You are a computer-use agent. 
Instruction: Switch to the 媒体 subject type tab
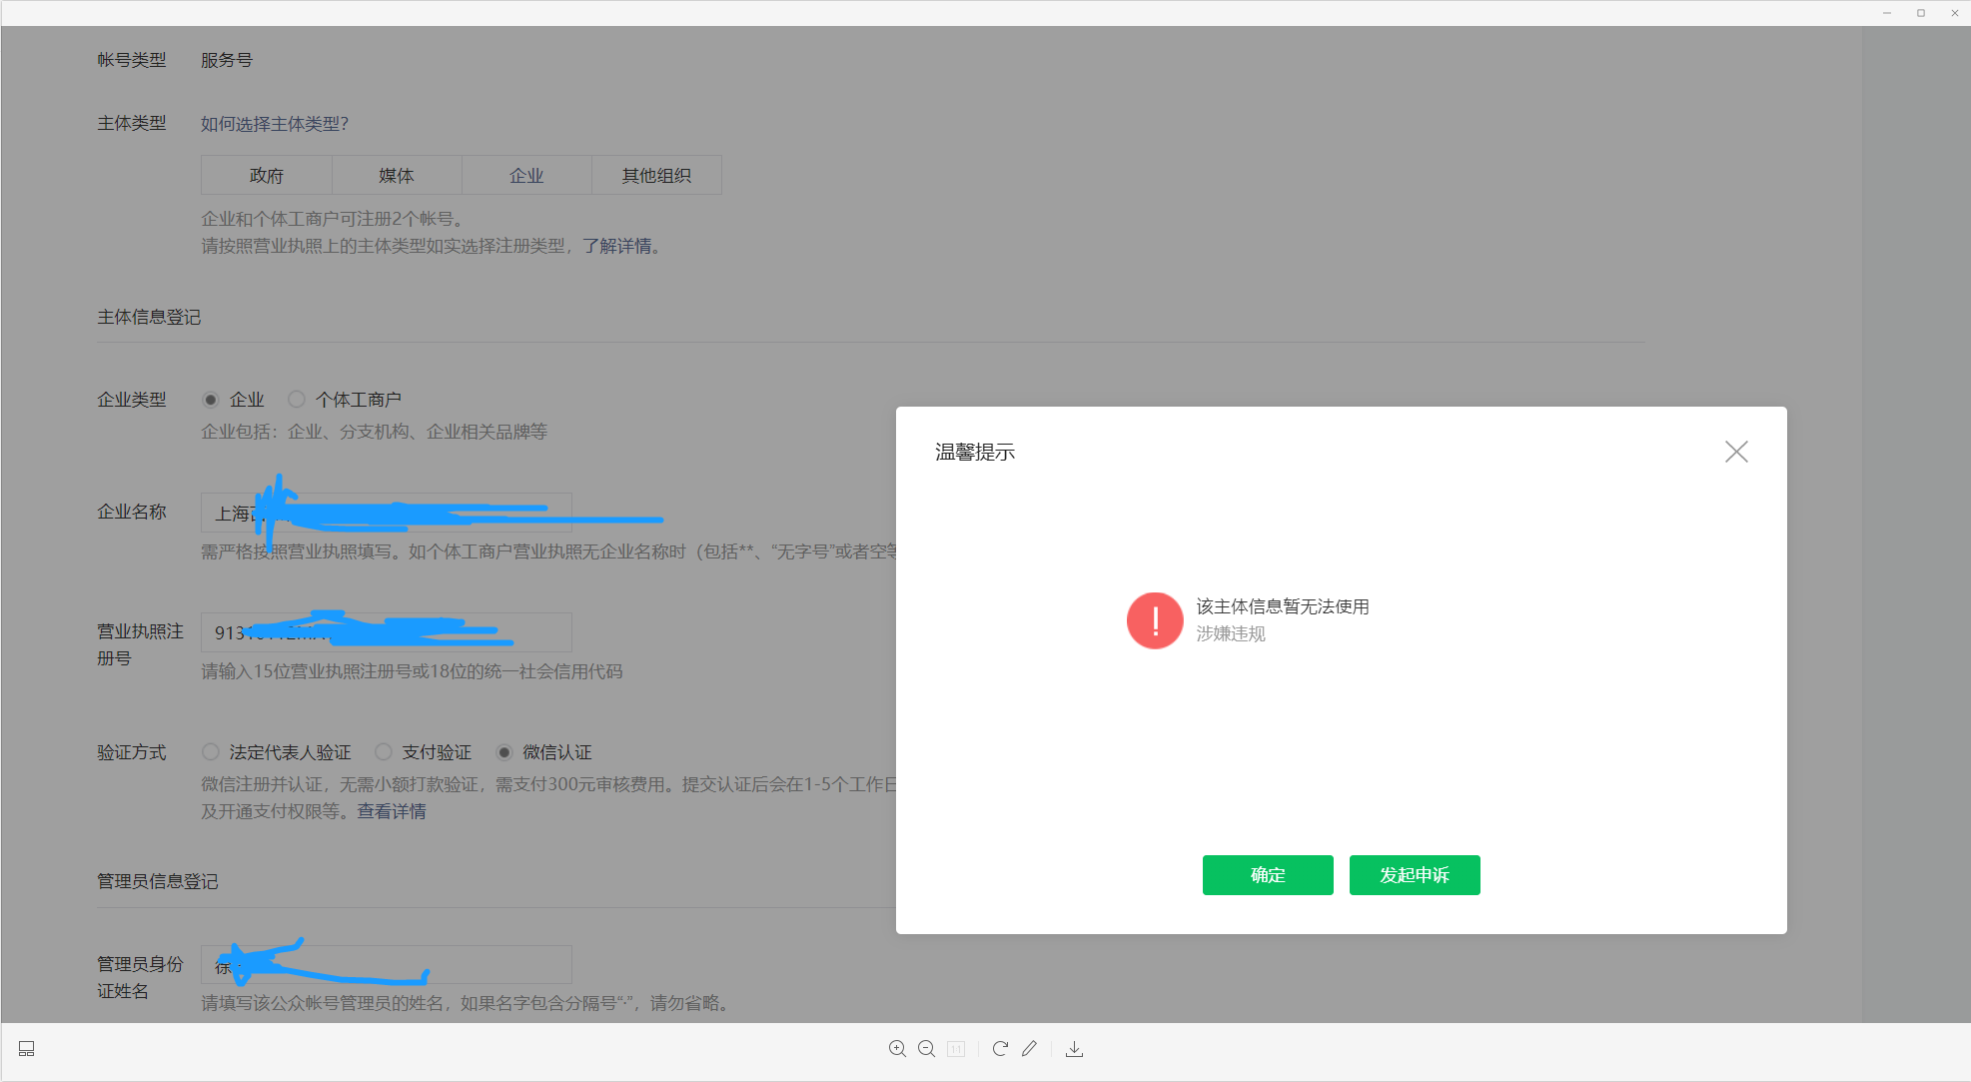[397, 176]
